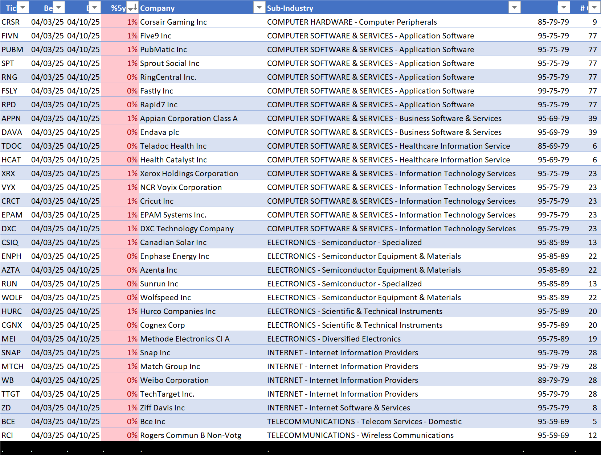This screenshot has height=455, width=601.
Task: Click the TechTarget Inc. company cell
Action: point(202,394)
